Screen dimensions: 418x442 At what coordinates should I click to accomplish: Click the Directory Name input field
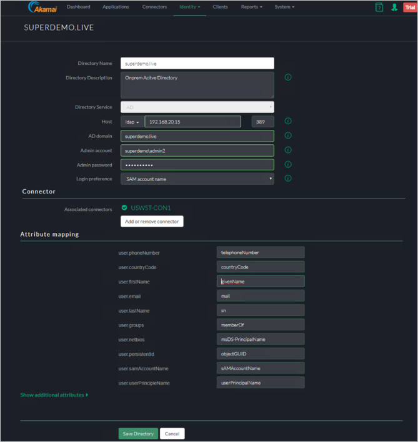(x=197, y=63)
